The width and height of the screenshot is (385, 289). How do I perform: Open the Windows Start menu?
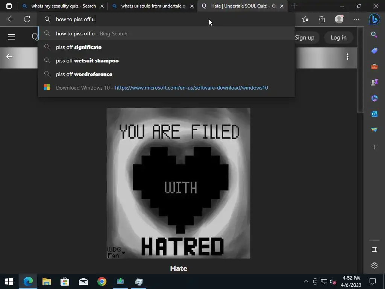[9, 281]
